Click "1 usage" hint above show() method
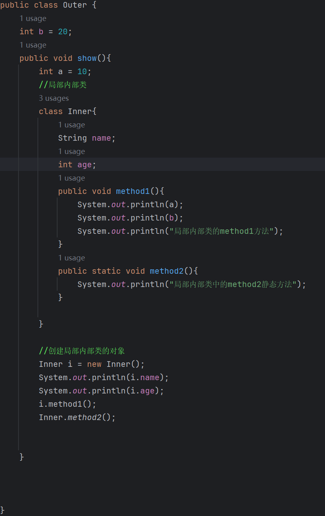The height and width of the screenshot is (516, 325). (33, 45)
